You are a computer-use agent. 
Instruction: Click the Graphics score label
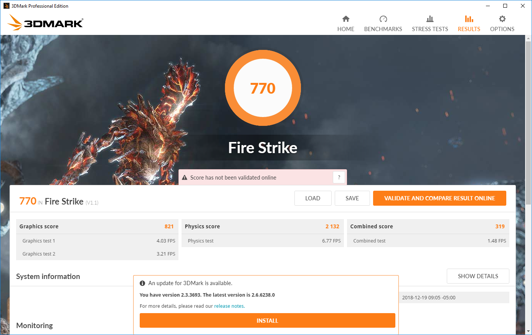coord(39,226)
